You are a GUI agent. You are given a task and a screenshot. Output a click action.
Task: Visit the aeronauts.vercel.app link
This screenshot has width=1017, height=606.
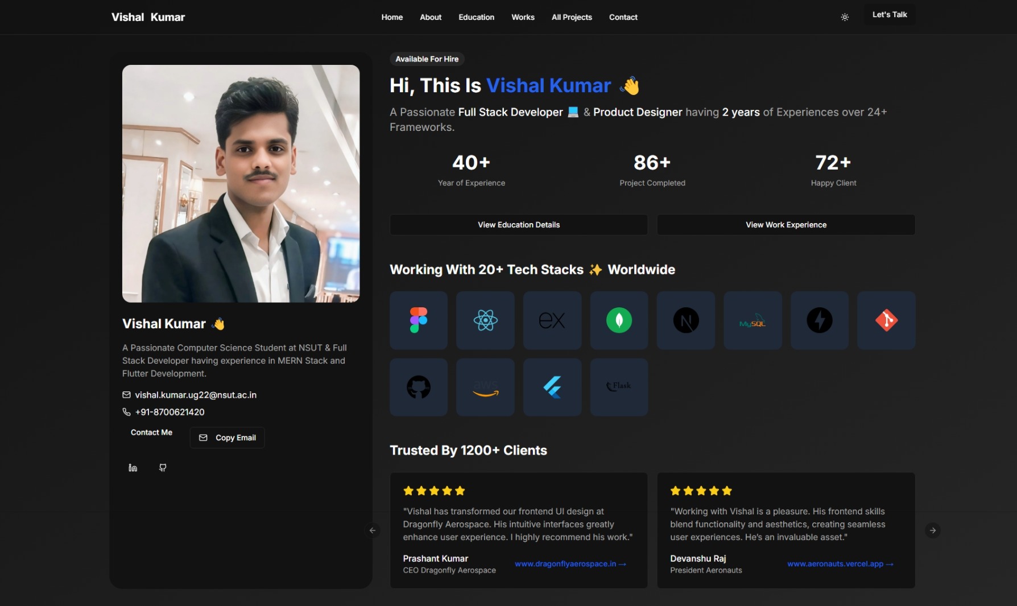[839, 564]
